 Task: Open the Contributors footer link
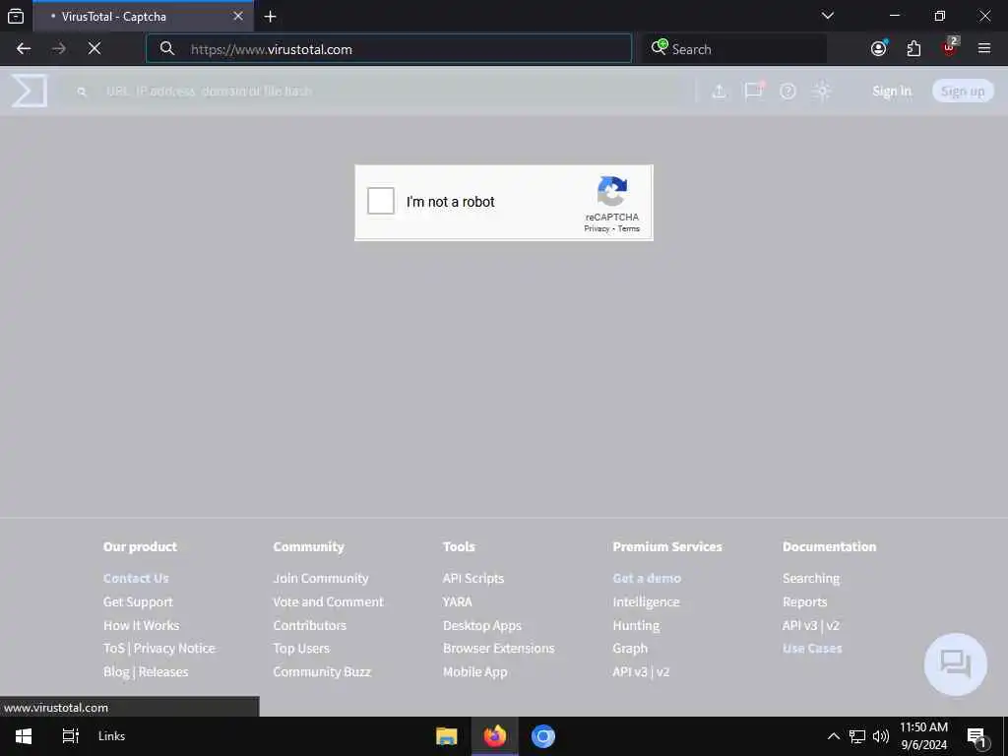310,625
